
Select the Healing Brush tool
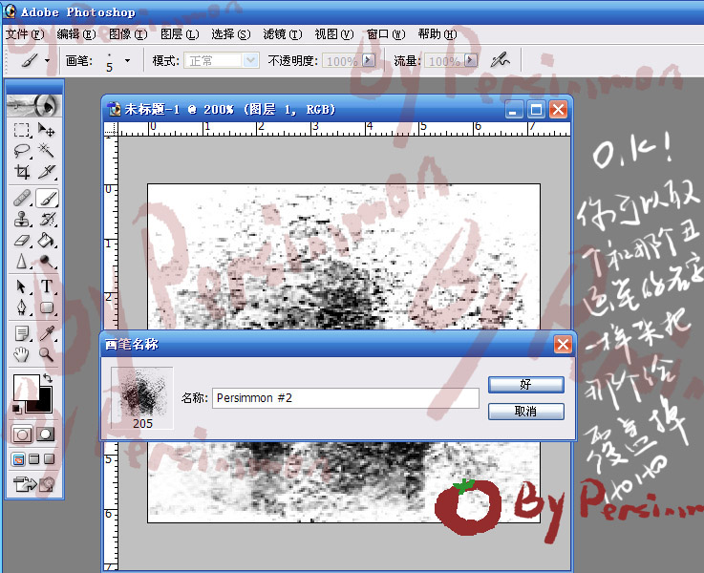coord(22,198)
